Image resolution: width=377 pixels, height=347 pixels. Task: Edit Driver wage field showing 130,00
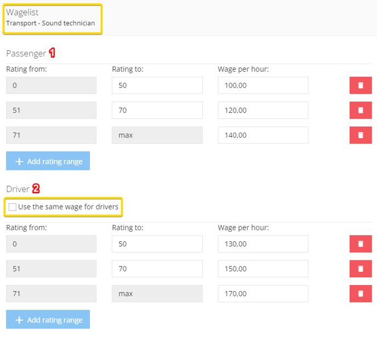263,244
